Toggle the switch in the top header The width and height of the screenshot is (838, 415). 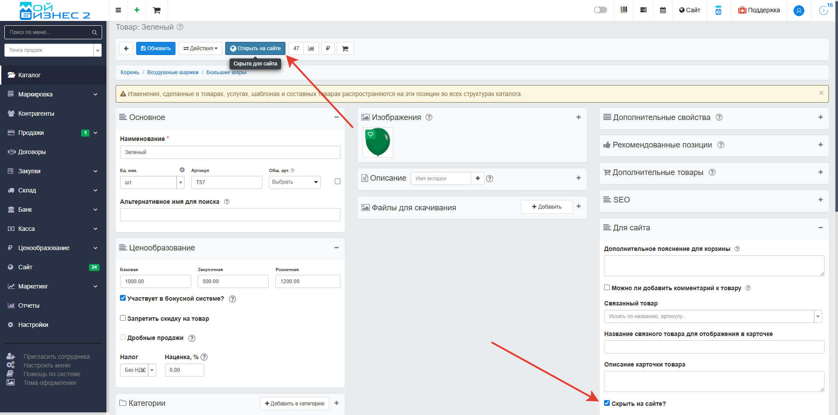[x=600, y=10]
